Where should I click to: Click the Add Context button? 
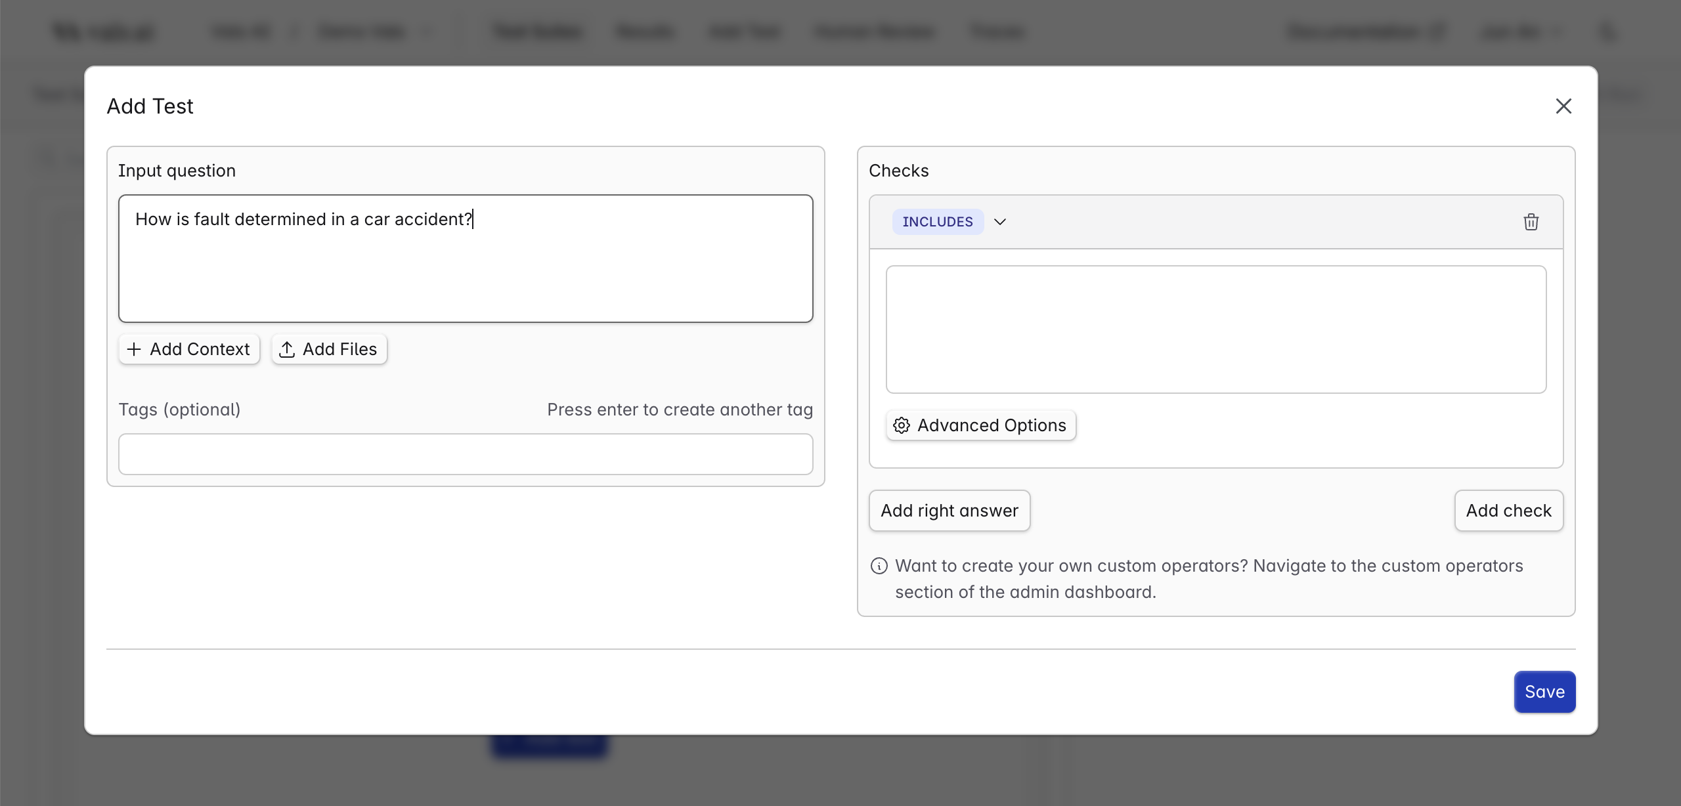pos(189,349)
